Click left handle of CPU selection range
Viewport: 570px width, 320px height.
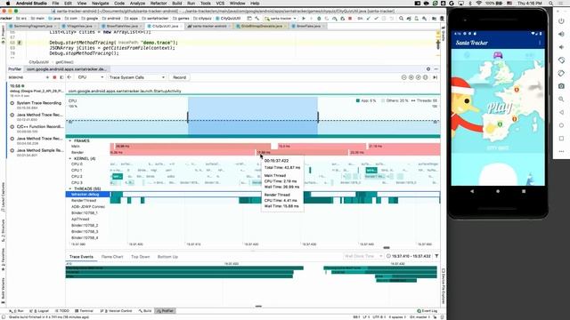[188, 117]
